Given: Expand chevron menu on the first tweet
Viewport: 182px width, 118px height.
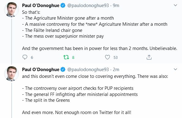Looking at the screenshot, I should [x=175, y=5].
